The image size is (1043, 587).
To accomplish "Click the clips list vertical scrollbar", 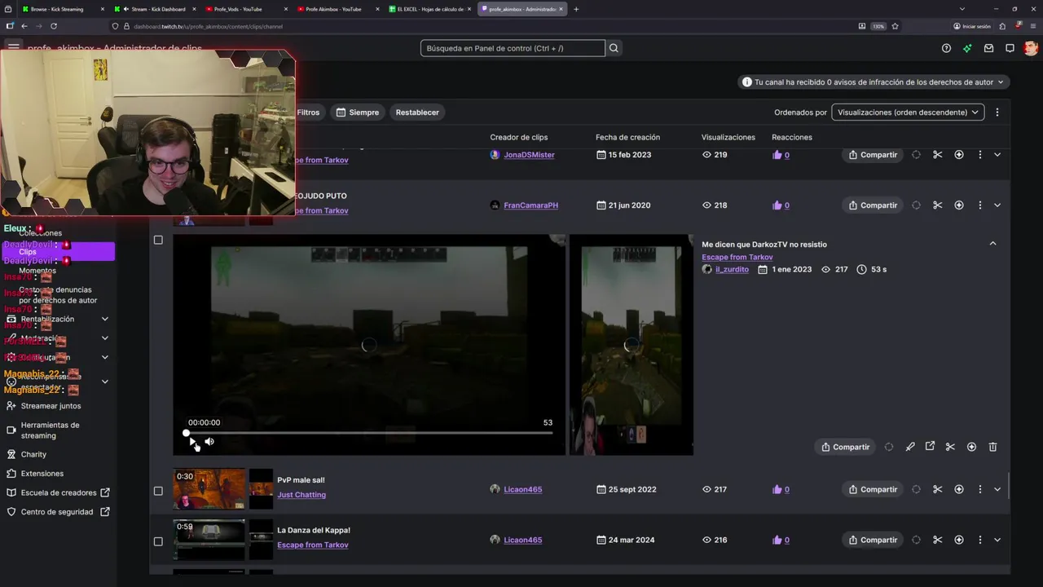I will click(x=1010, y=486).
